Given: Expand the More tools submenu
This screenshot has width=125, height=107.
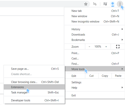Looking at the screenshot, I should click(95, 69).
